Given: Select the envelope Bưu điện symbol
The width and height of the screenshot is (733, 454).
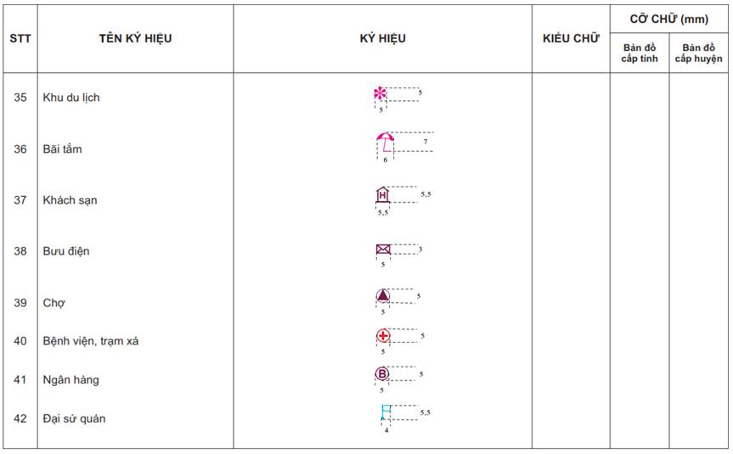Looking at the screenshot, I should [x=383, y=249].
